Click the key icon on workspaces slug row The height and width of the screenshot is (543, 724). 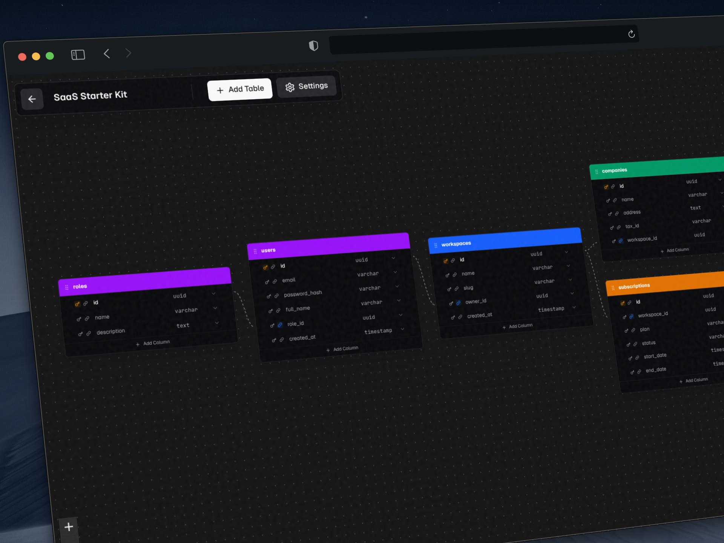coord(449,289)
